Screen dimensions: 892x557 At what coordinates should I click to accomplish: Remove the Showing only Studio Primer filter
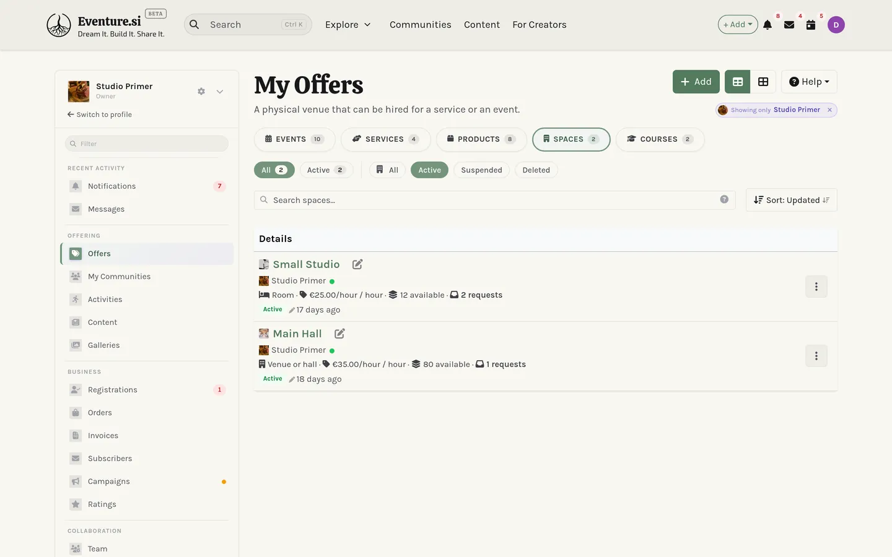coord(829,110)
